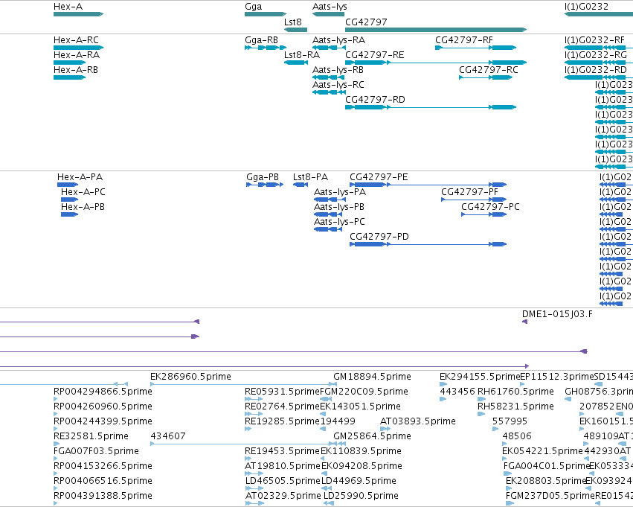Image resolution: width=633 pixels, height=507 pixels.
Task: Click EST RH61760.5prime
Action: point(481,399)
